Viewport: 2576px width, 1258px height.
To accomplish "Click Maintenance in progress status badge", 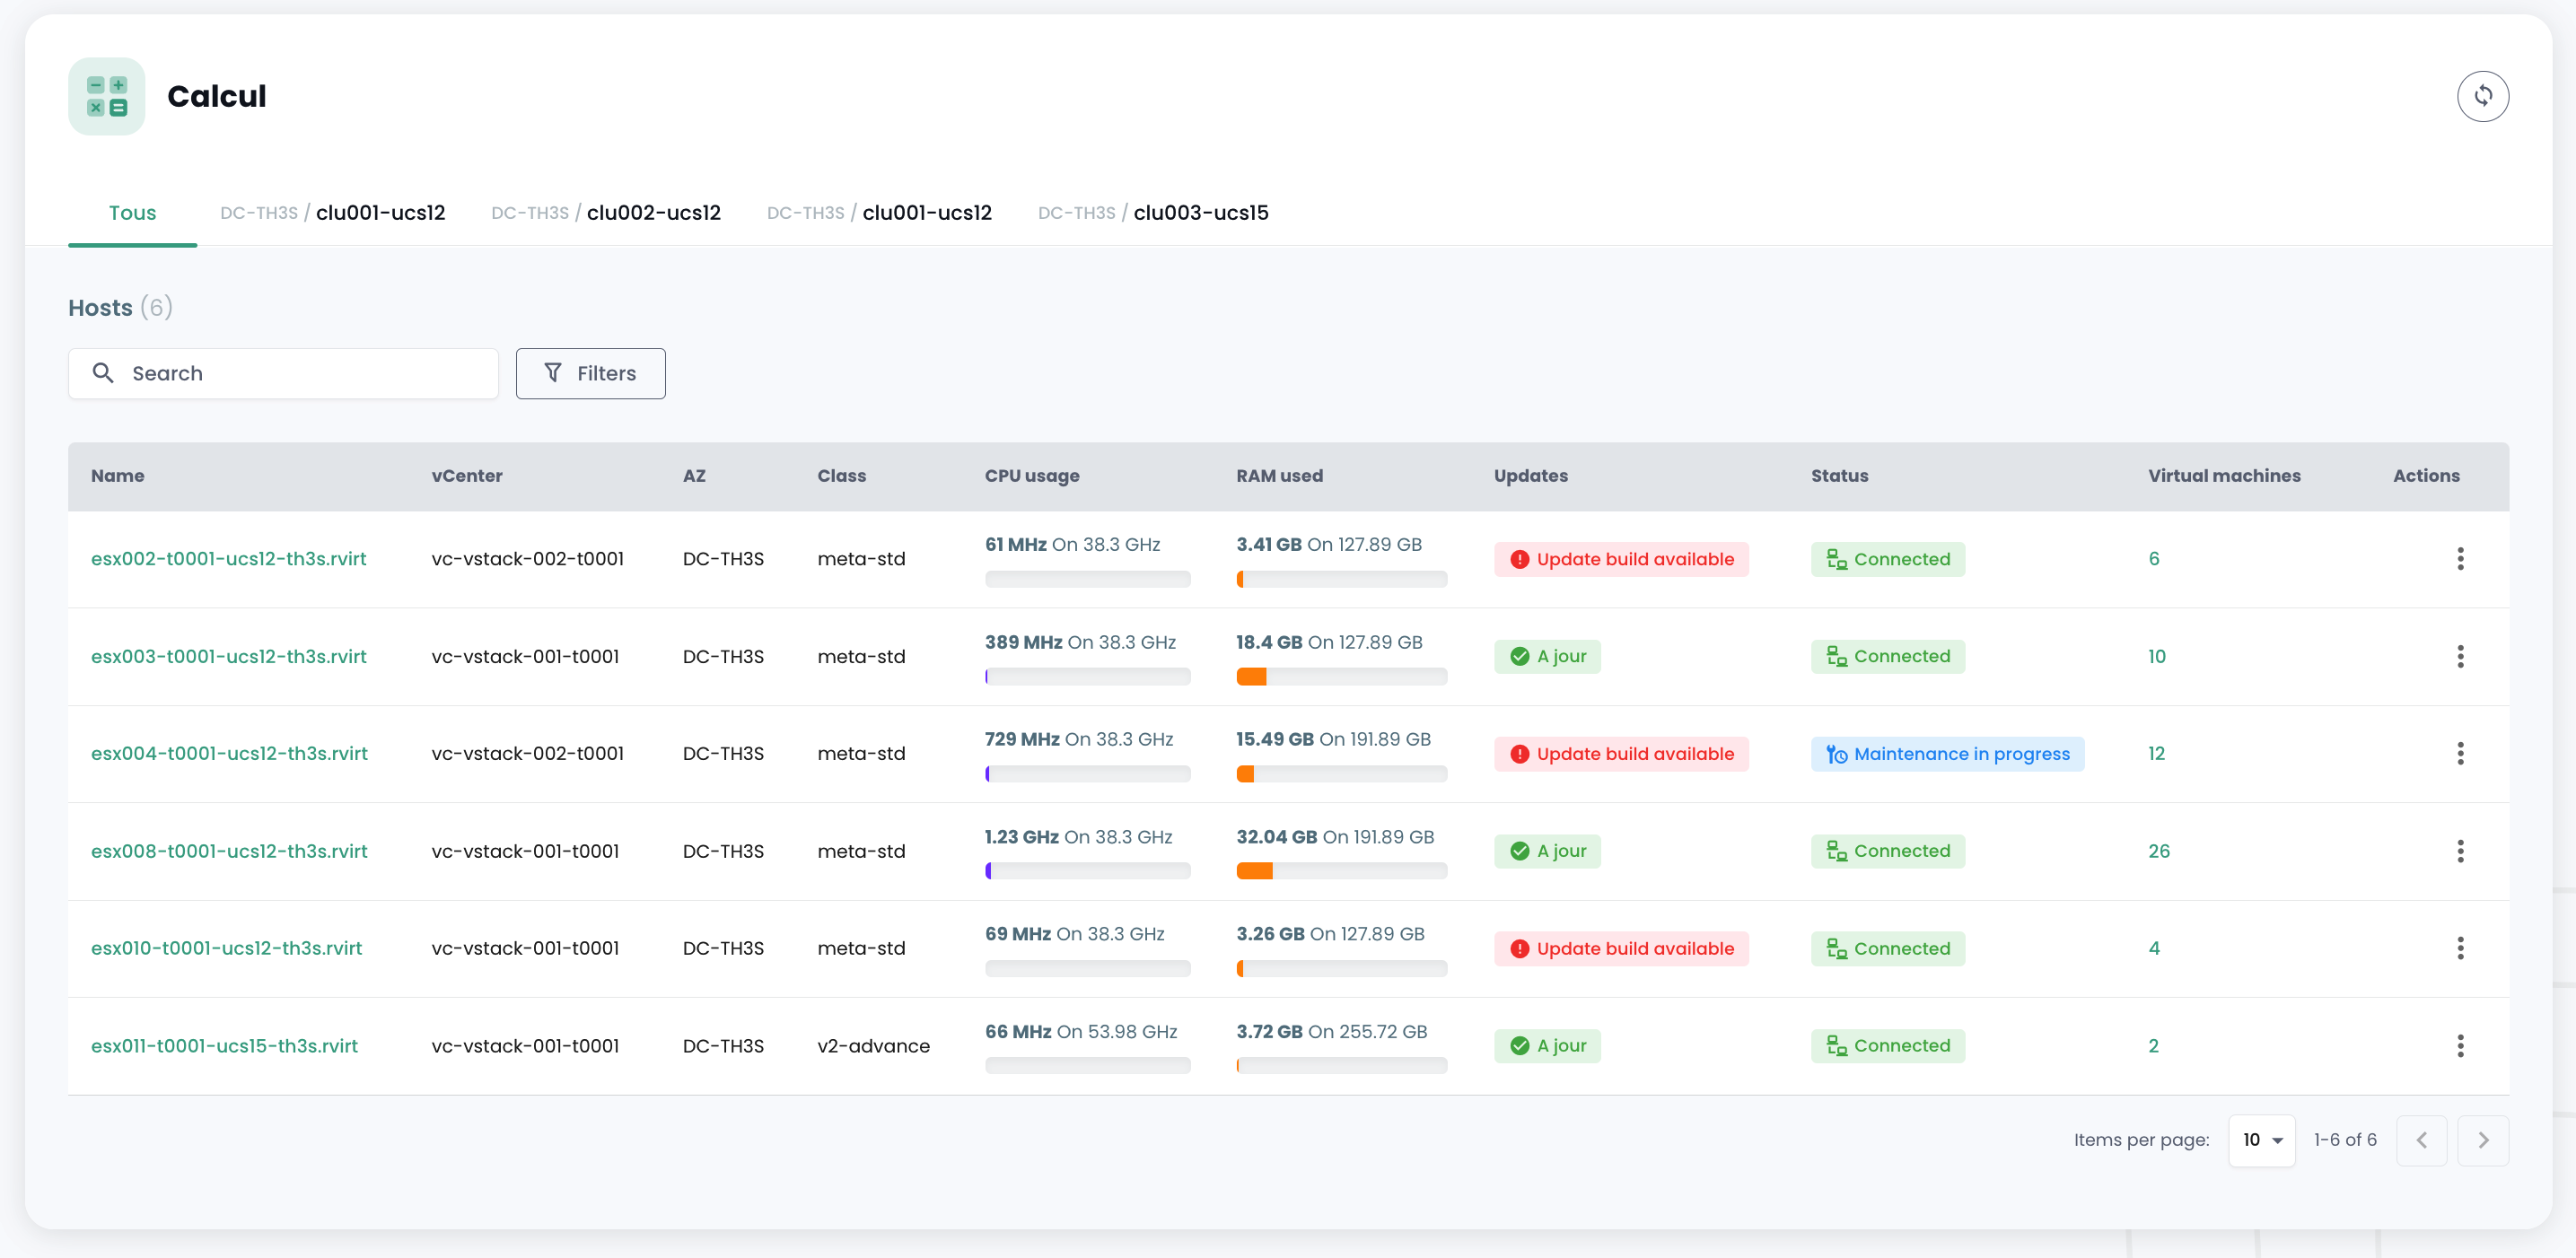I will tap(1946, 754).
